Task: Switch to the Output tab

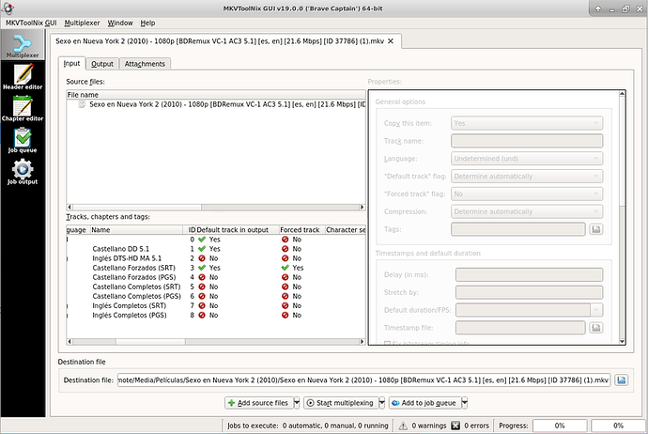Action: [x=102, y=64]
